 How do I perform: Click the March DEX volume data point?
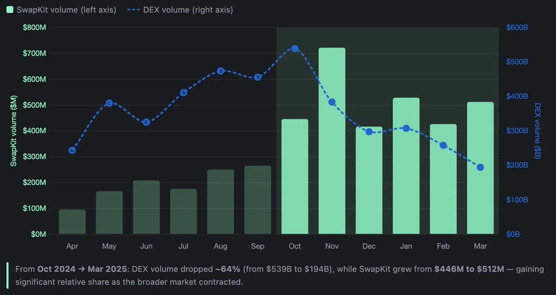480,168
